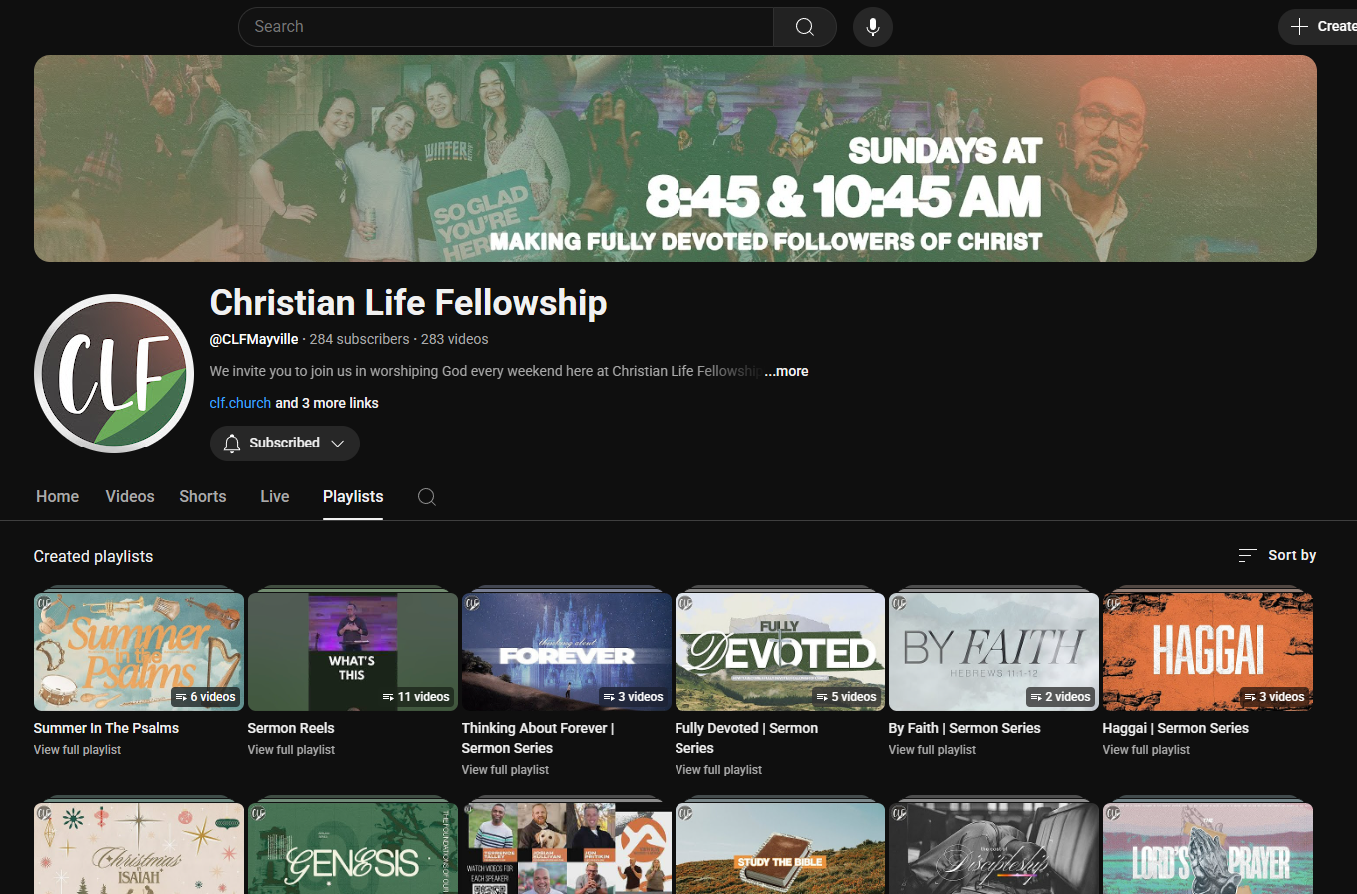
Task: Switch to the Home tab
Action: (x=58, y=496)
